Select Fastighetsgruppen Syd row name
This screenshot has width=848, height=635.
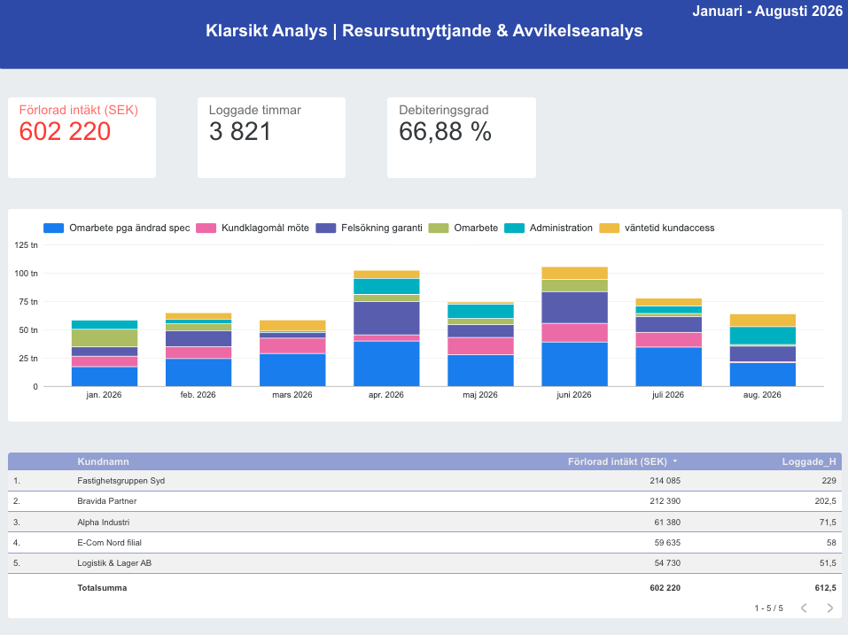point(121,480)
